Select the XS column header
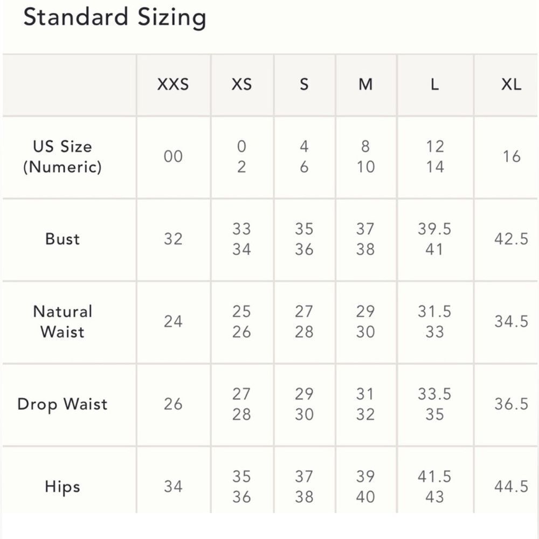Viewport: 539px width, 539px height. tap(241, 84)
